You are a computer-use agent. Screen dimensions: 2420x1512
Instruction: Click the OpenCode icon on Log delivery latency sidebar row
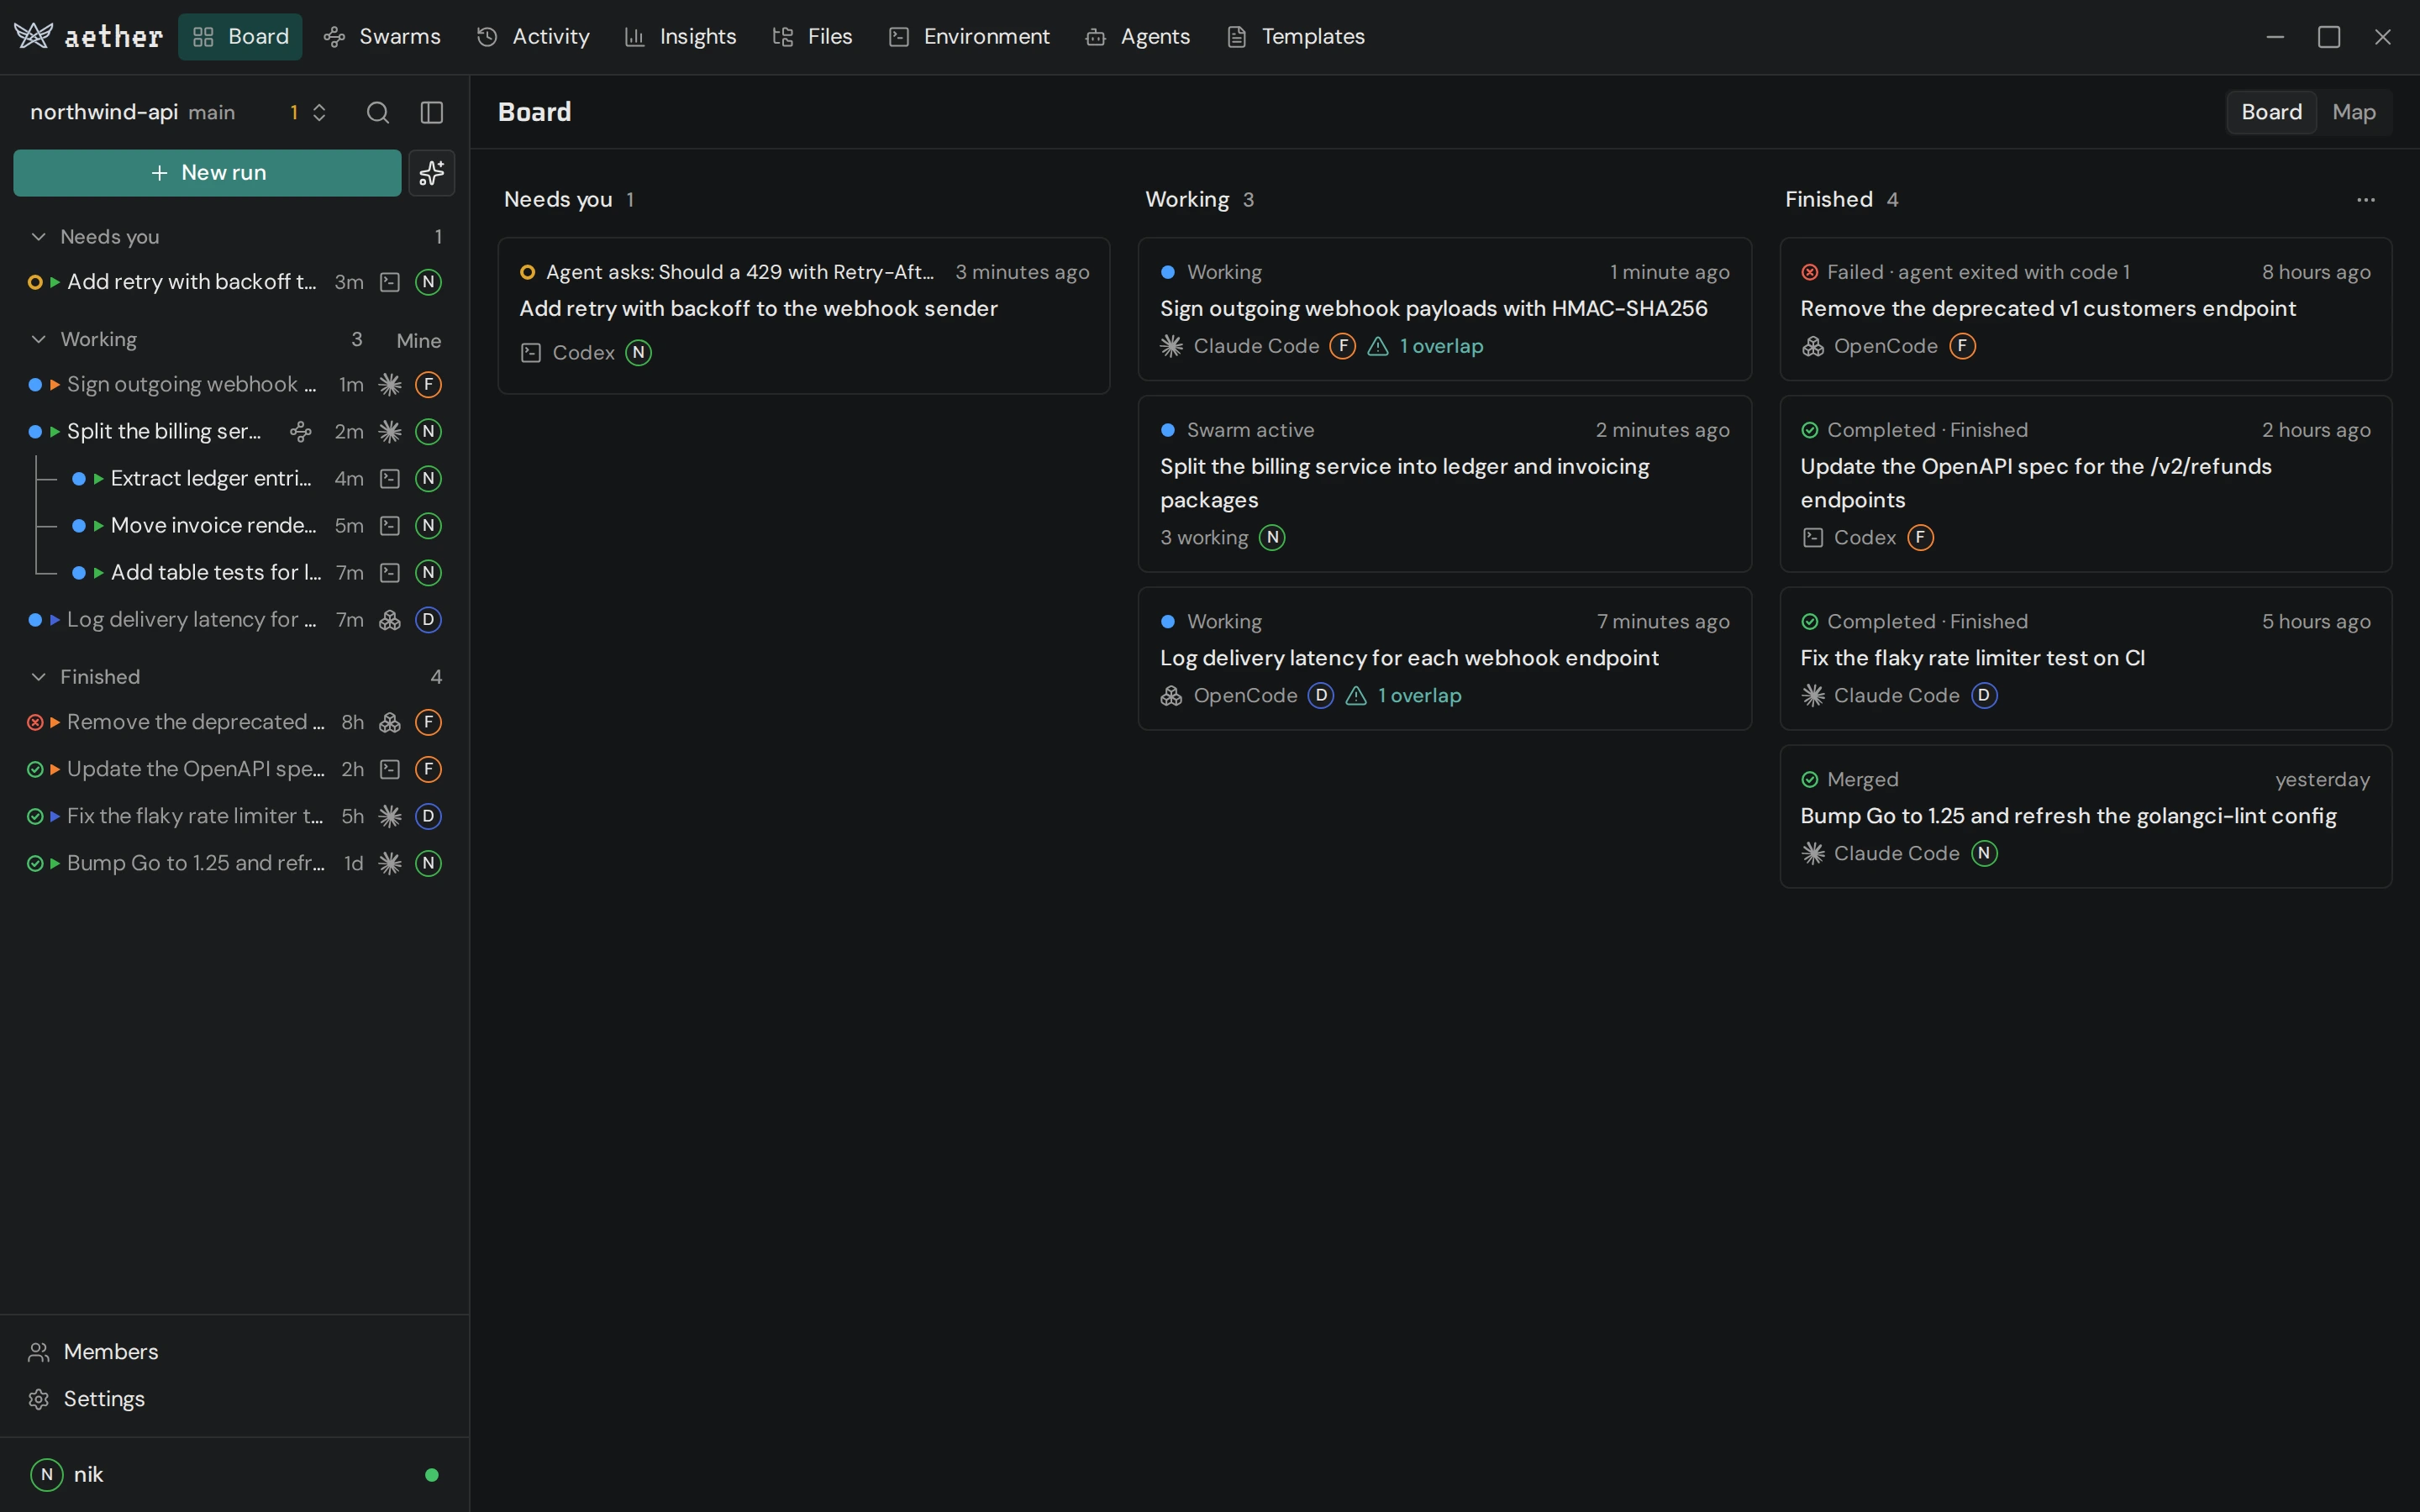click(x=390, y=620)
